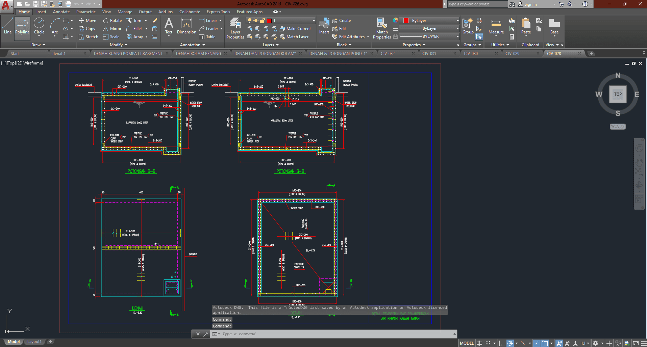Click the Mirror tool icon
Image resolution: width=647 pixels, height=347 pixels.
(106, 29)
